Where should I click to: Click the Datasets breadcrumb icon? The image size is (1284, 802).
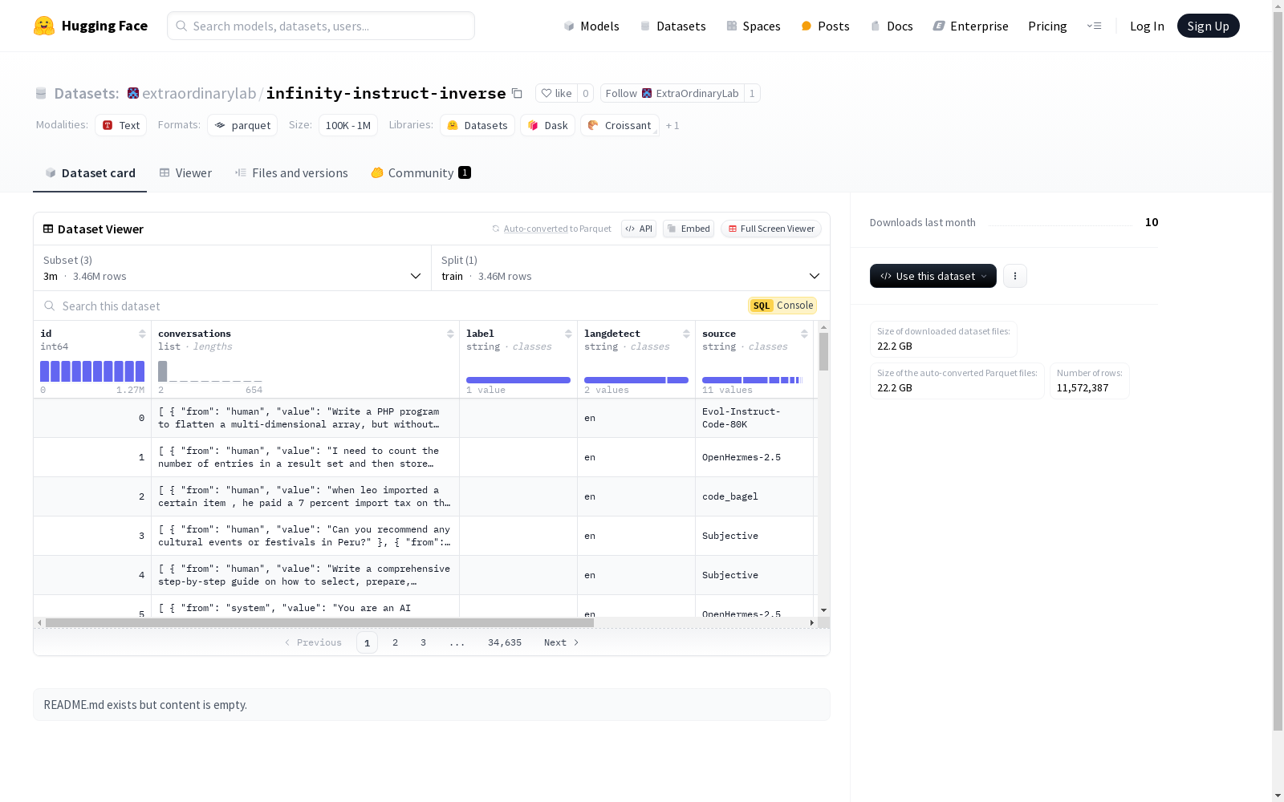tap(41, 94)
